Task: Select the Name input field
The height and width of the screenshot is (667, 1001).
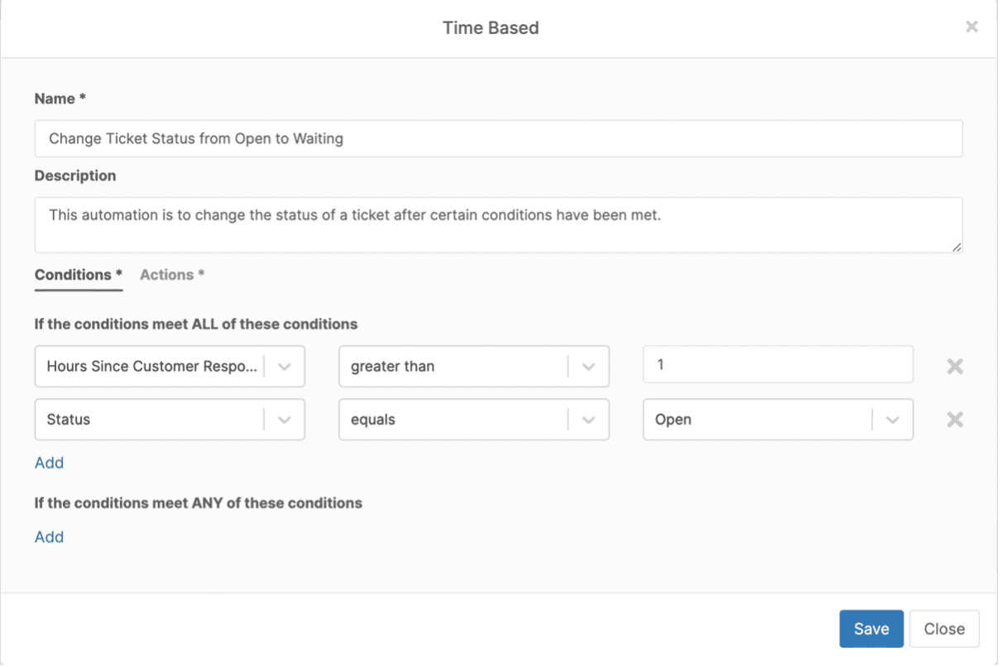Action: tap(496, 138)
